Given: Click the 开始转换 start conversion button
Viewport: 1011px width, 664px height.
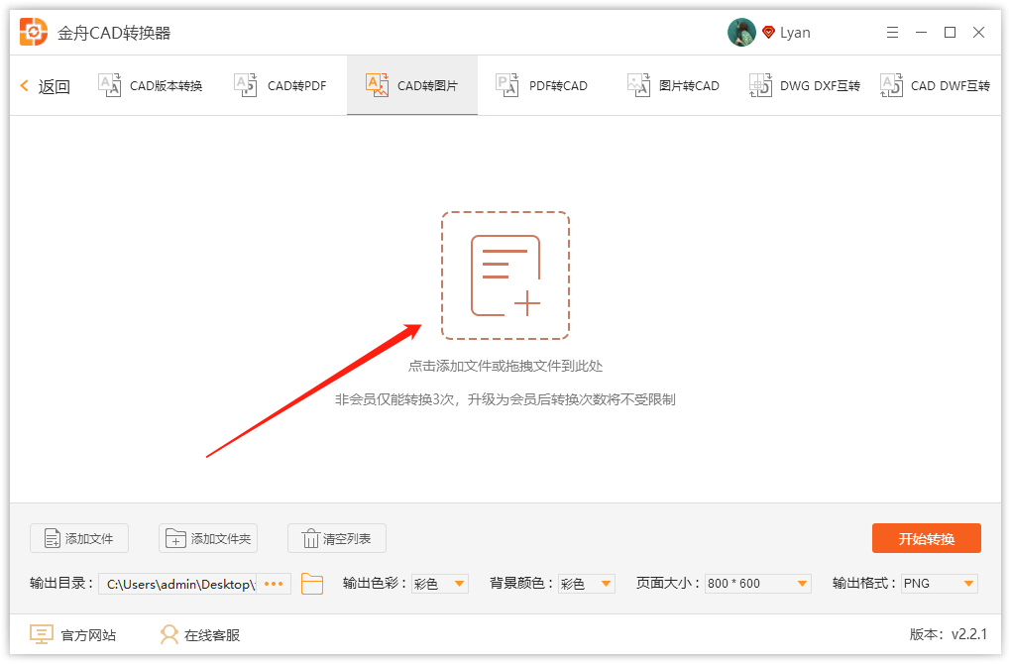Looking at the screenshot, I should 926,538.
